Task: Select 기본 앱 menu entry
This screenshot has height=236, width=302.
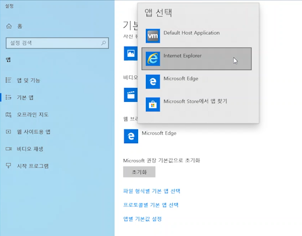Action: tap(25, 98)
